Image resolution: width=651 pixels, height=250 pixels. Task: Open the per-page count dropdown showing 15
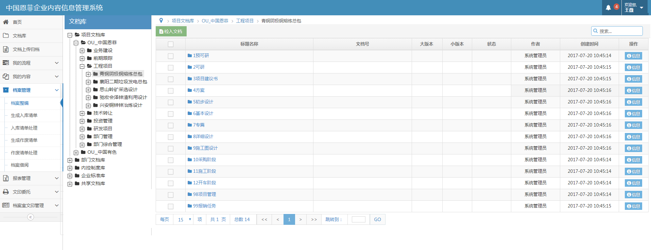pyautogui.click(x=184, y=219)
